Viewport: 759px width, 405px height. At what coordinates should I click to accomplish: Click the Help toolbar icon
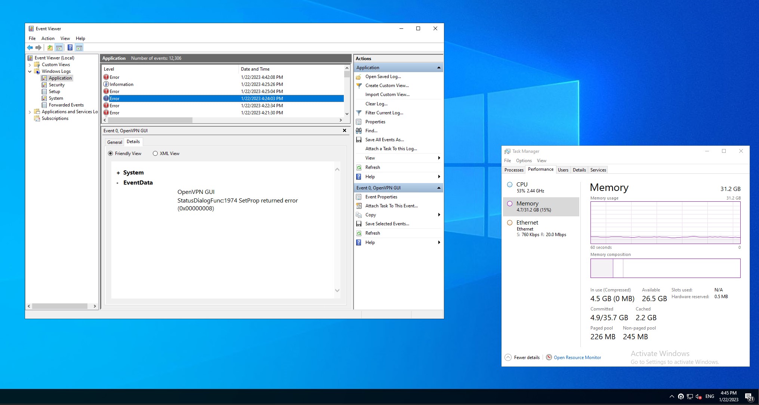[70, 47]
